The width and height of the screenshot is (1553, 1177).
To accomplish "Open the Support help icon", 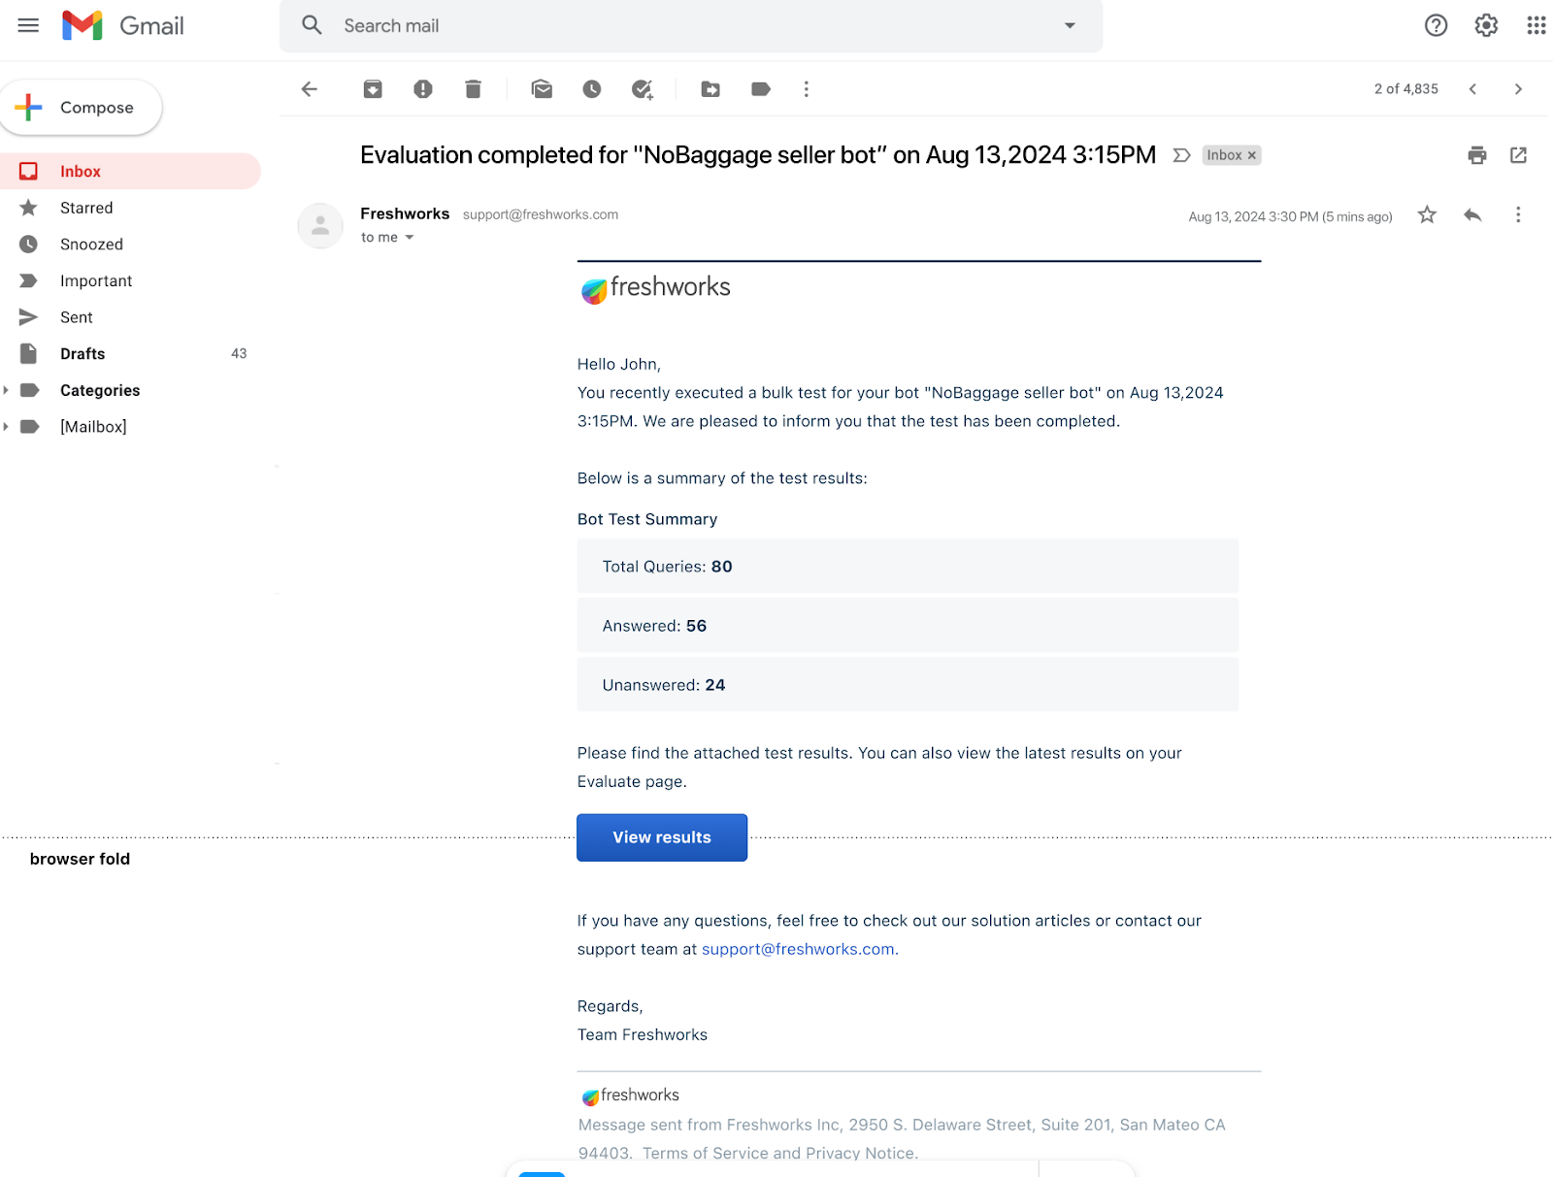I will click(1436, 25).
